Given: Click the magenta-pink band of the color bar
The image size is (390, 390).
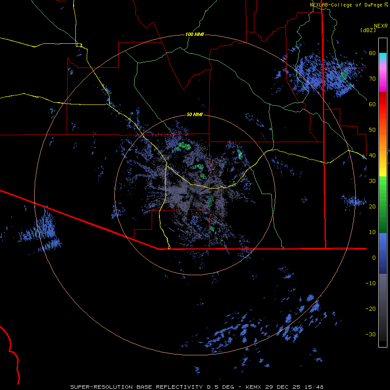Looking at the screenshot, I should [383, 77].
